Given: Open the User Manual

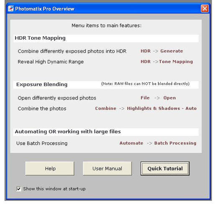Looking at the screenshot, I should point(107,168).
